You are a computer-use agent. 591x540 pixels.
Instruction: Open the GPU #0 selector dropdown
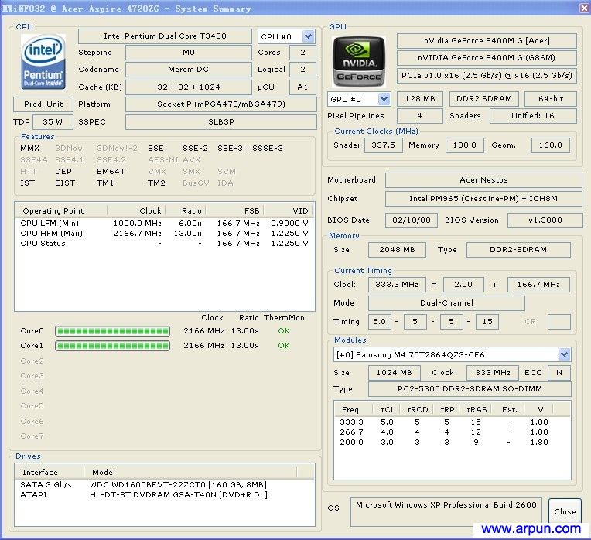[384, 99]
